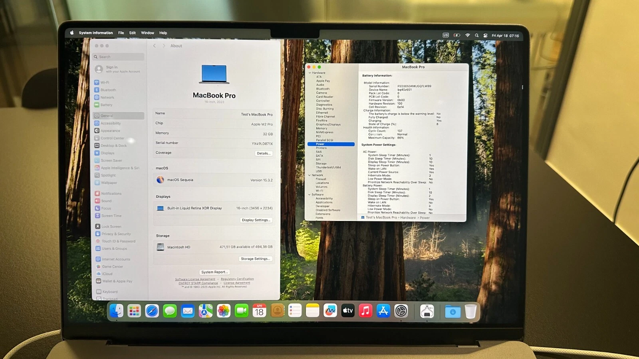Open Contacts app in the Dock
Image resolution: width=639 pixels, height=359 pixels.
coord(277,311)
